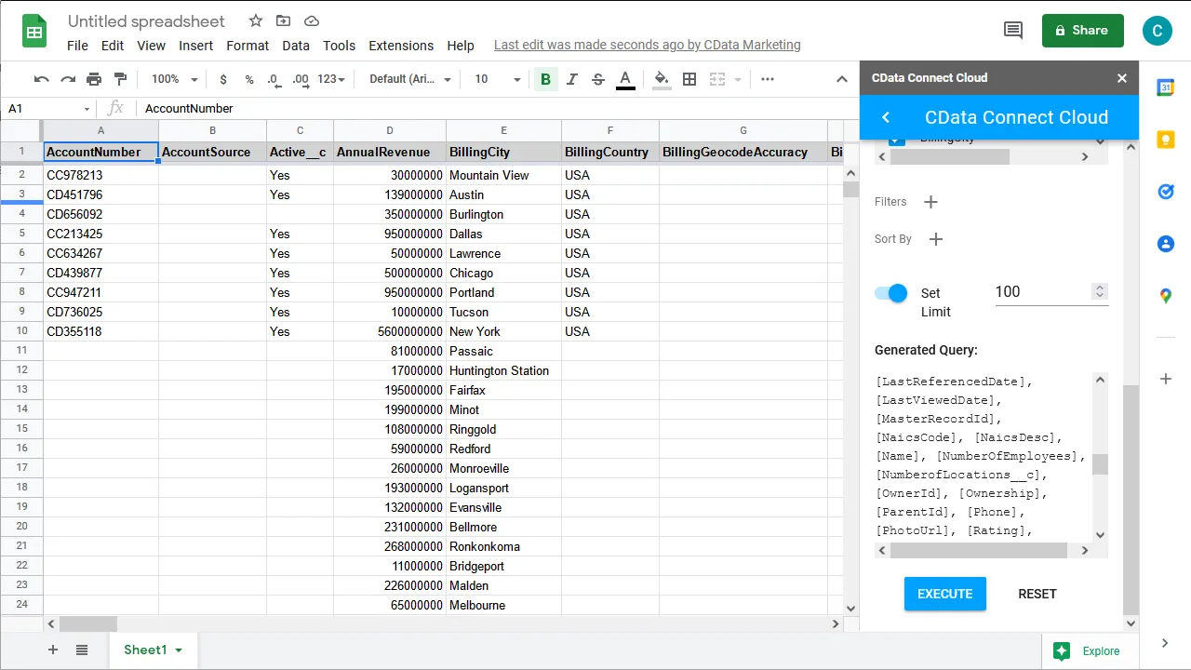Star the Untitled spreadsheet

[x=256, y=20]
